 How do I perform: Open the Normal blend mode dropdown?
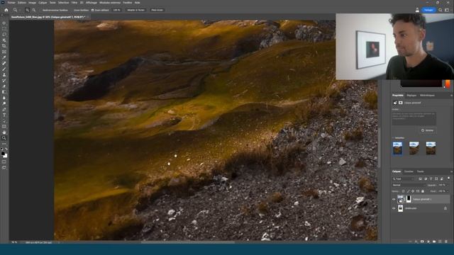tap(409, 185)
